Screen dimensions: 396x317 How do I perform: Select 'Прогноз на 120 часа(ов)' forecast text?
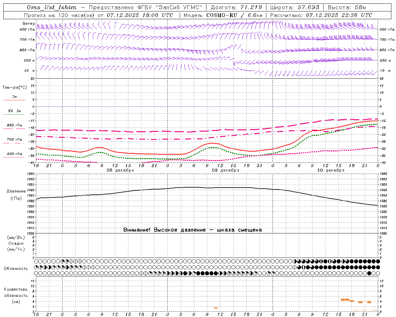60,15
